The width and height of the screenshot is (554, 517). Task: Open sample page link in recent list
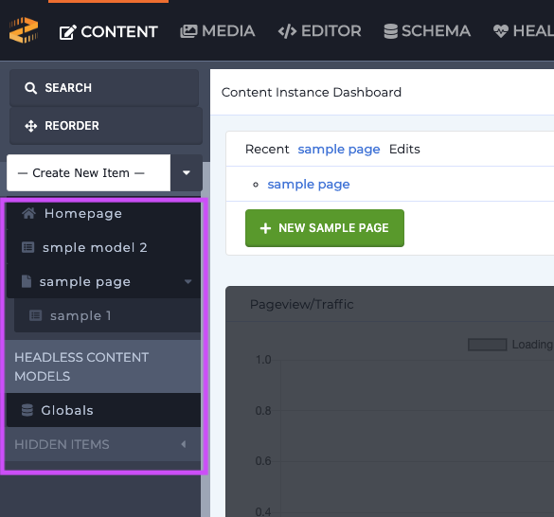pos(309,185)
